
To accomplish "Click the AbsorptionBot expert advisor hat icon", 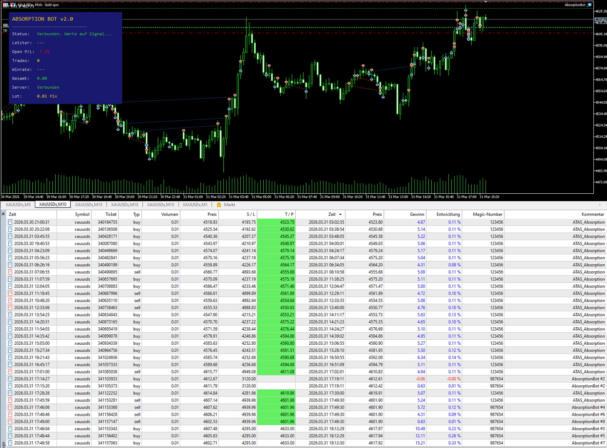I will pyautogui.click(x=590, y=5).
